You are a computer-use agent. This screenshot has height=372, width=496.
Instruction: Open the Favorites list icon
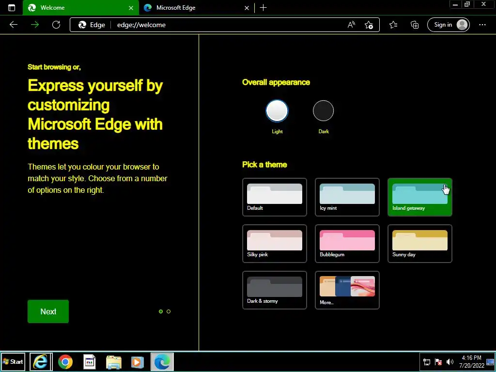[393, 25]
